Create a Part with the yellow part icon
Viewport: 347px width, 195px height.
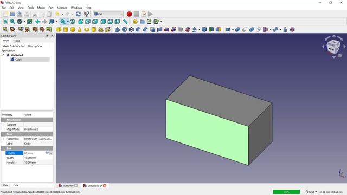[135, 22]
